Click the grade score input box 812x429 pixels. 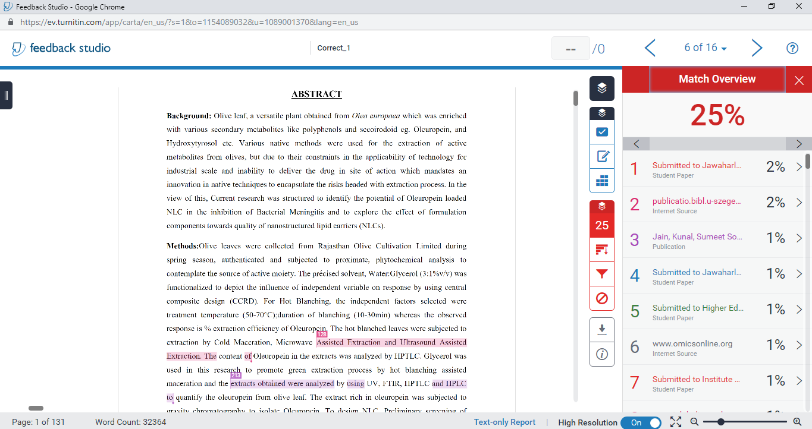570,49
